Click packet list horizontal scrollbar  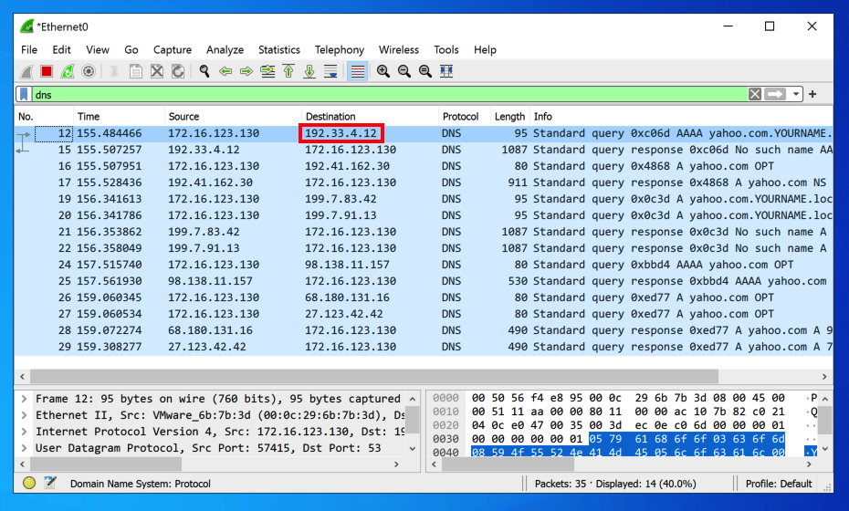[x=374, y=376]
